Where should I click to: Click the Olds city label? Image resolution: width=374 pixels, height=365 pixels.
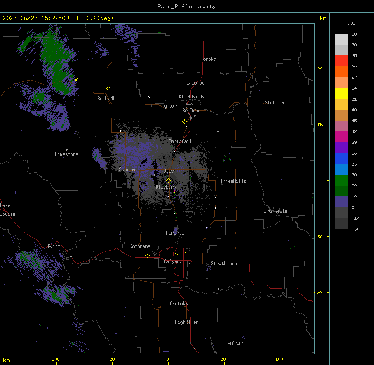[x=168, y=171]
